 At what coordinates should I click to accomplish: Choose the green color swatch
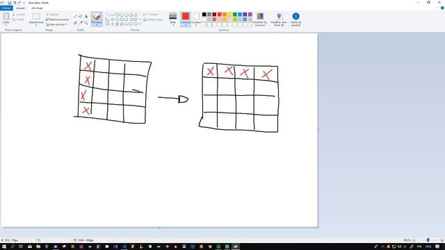pos(235,15)
